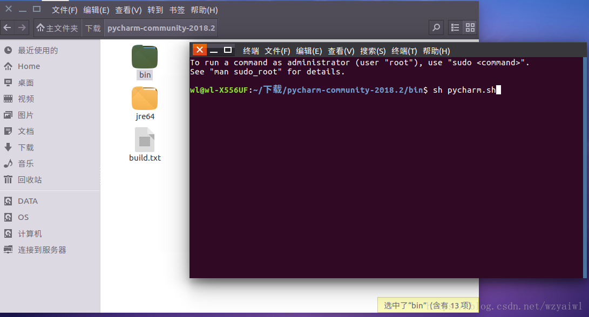Click the build.txt file name label

pos(145,158)
